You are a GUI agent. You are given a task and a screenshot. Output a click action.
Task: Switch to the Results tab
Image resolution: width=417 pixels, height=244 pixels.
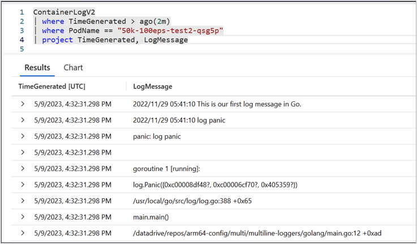(37, 67)
